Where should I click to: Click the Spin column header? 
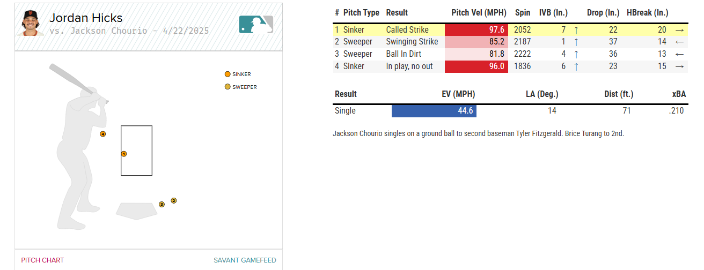[x=523, y=13]
